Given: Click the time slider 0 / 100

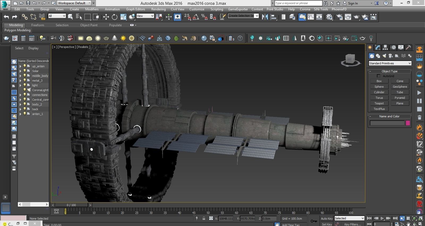Looking at the screenshot, I should click(71, 205).
